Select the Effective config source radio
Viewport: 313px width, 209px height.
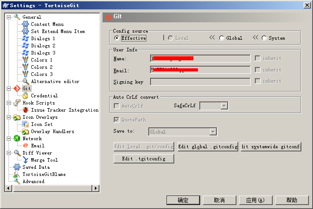point(117,38)
